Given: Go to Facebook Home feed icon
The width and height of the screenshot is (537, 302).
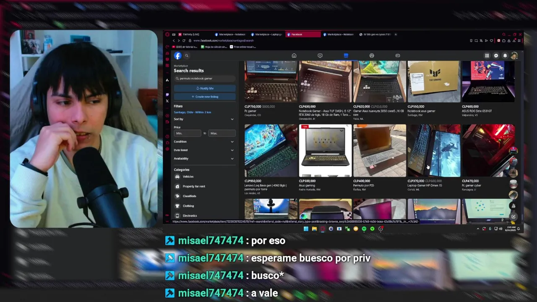Looking at the screenshot, I should (x=294, y=55).
